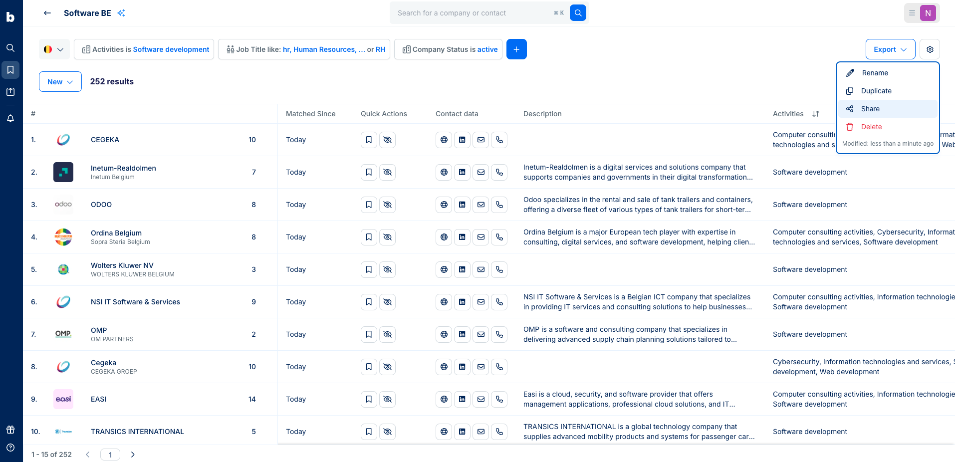Open the gift icon in the sidebar
955x462 pixels.
pos(10,430)
